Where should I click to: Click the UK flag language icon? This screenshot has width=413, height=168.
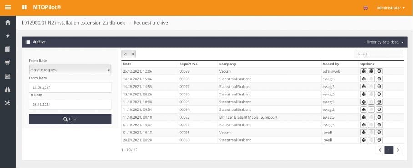tap(366, 8)
